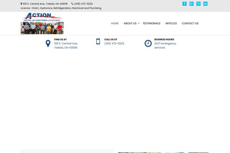Click the top bar phone number (419) 472-9223
Screen dimensions: 230x153
point(83,4)
